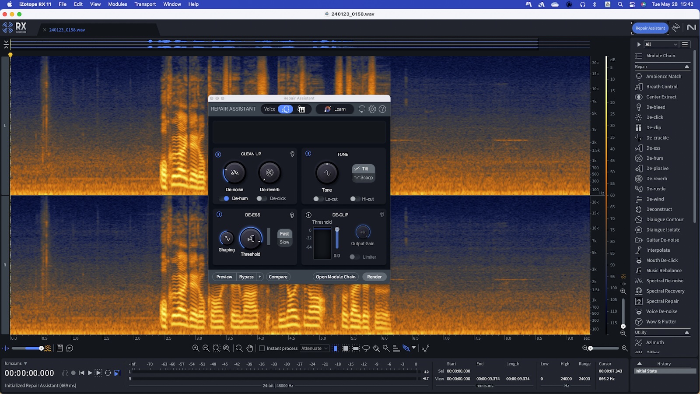This screenshot has height=394, width=700.
Task: Toggle the De-hum switch
Action: [224, 198]
